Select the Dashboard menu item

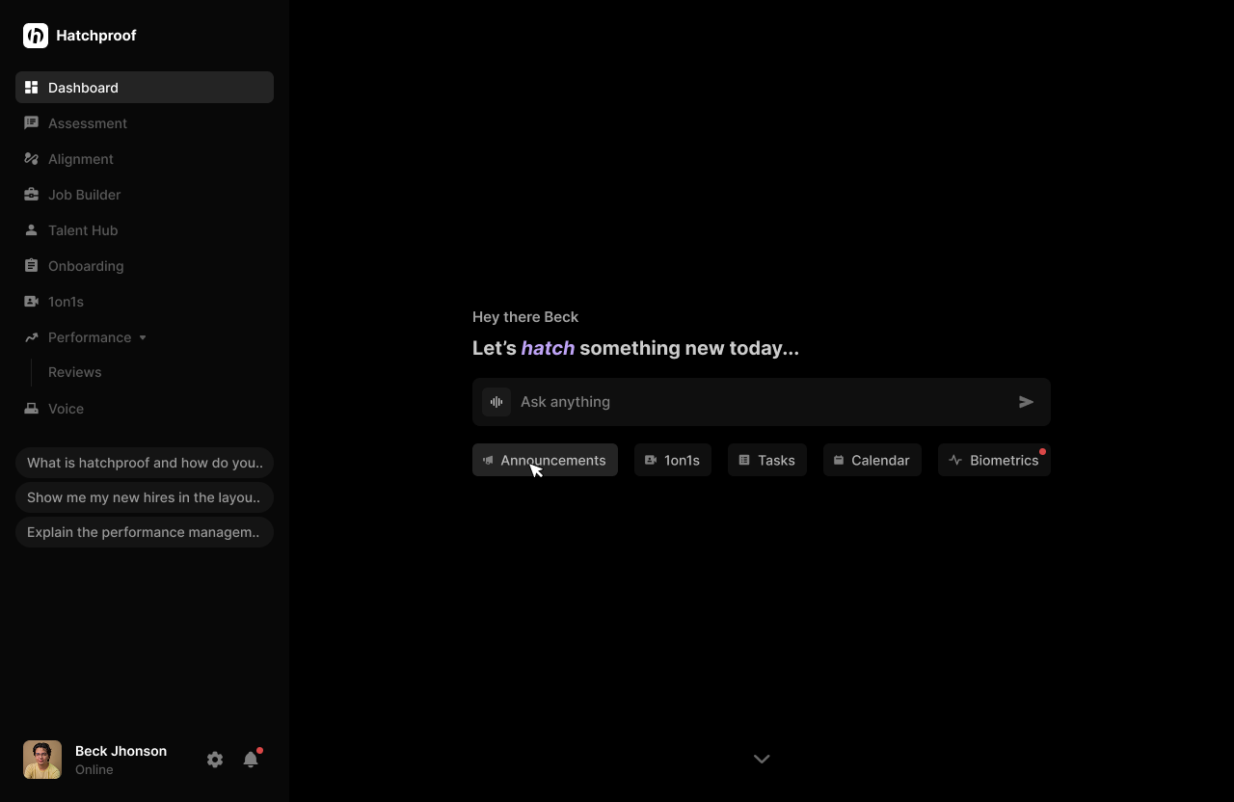pyautogui.click(x=145, y=88)
